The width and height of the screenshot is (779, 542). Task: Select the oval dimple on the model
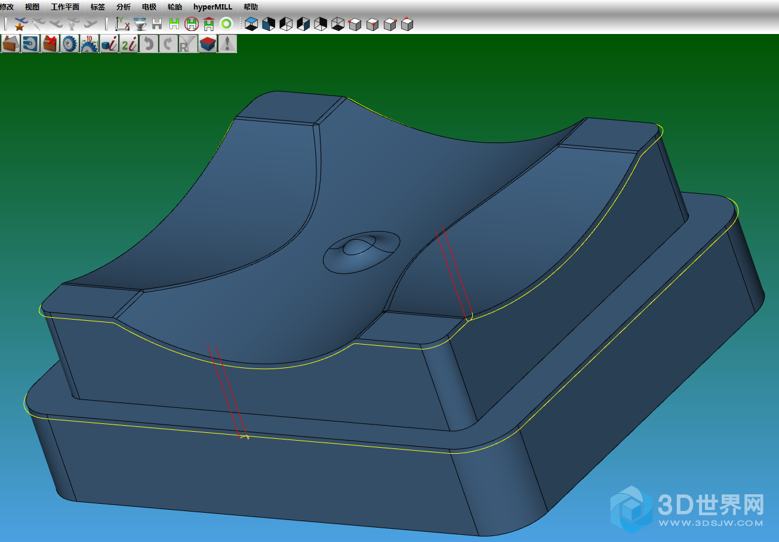(x=362, y=254)
